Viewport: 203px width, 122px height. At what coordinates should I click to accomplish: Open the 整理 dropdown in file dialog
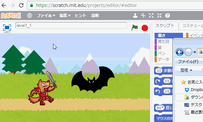[186, 70]
